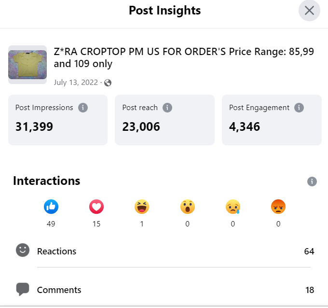Click the Reactions row

point(164,251)
